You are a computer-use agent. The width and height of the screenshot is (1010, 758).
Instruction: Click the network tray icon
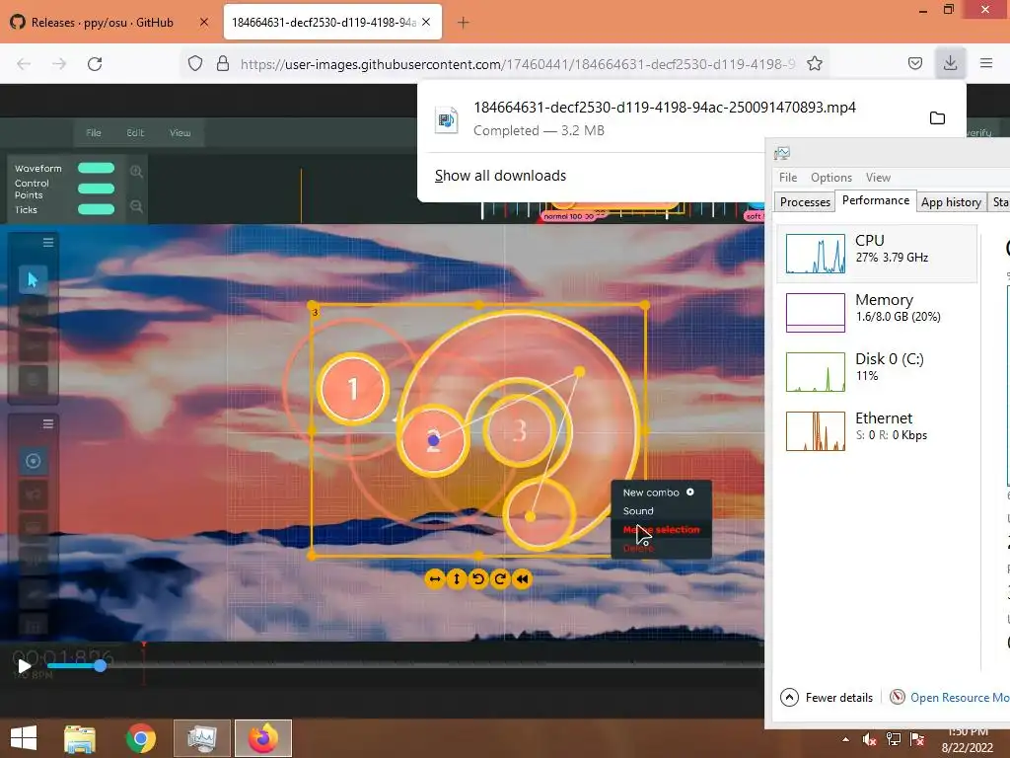pos(894,739)
